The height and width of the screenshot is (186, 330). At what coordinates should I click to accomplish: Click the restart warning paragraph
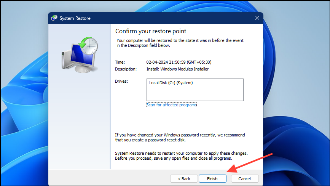(181, 156)
